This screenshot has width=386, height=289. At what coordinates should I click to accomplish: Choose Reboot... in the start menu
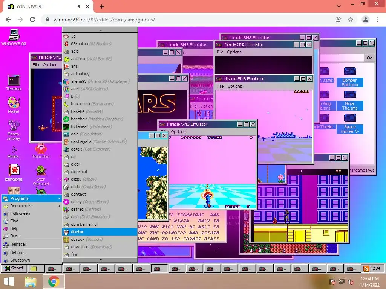tap(32, 252)
